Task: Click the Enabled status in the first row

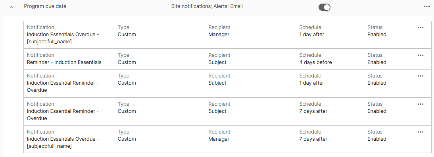Action: pyautogui.click(x=377, y=35)
